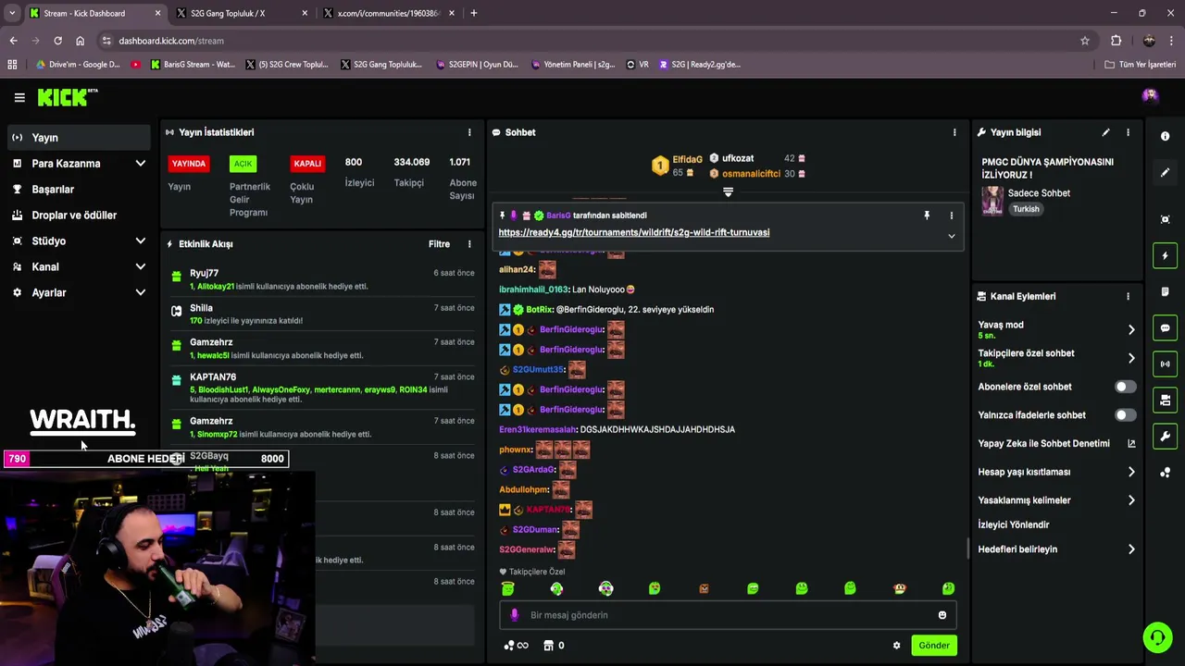1185x666 pixels.
Task: Open Yasaklanmış kelimeler arrow
Action: [1131, 500]
